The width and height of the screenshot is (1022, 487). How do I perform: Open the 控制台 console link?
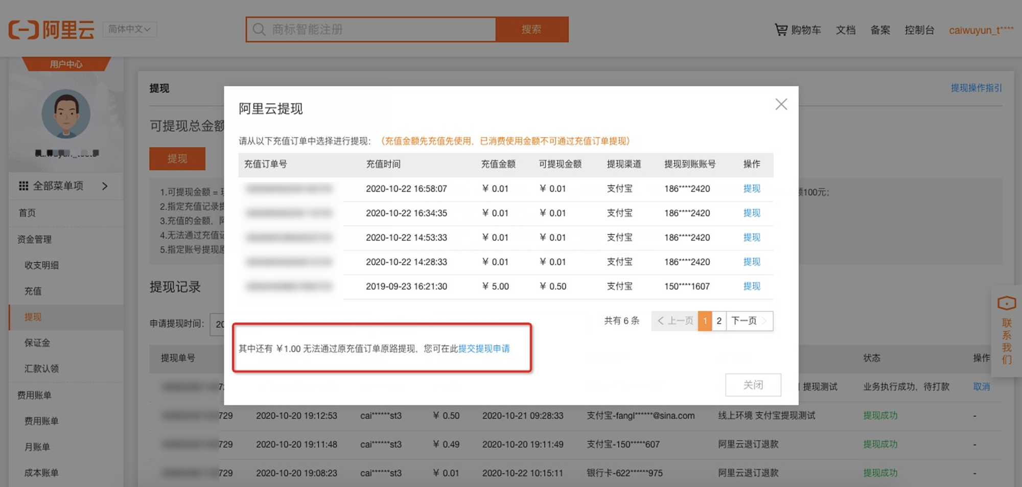pos(919,30)
